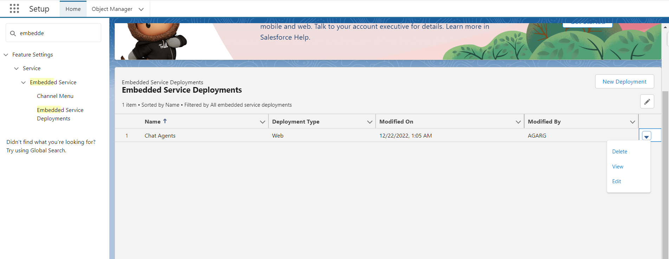Open Object Manager tab dropdown chevron
The width and height of the screenshot is (669, 259).
(x=141, y=9)
